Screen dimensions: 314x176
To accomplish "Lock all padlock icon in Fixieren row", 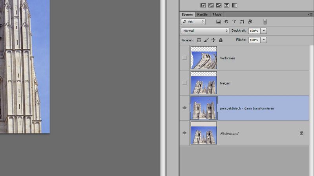I will coord(221,40).
